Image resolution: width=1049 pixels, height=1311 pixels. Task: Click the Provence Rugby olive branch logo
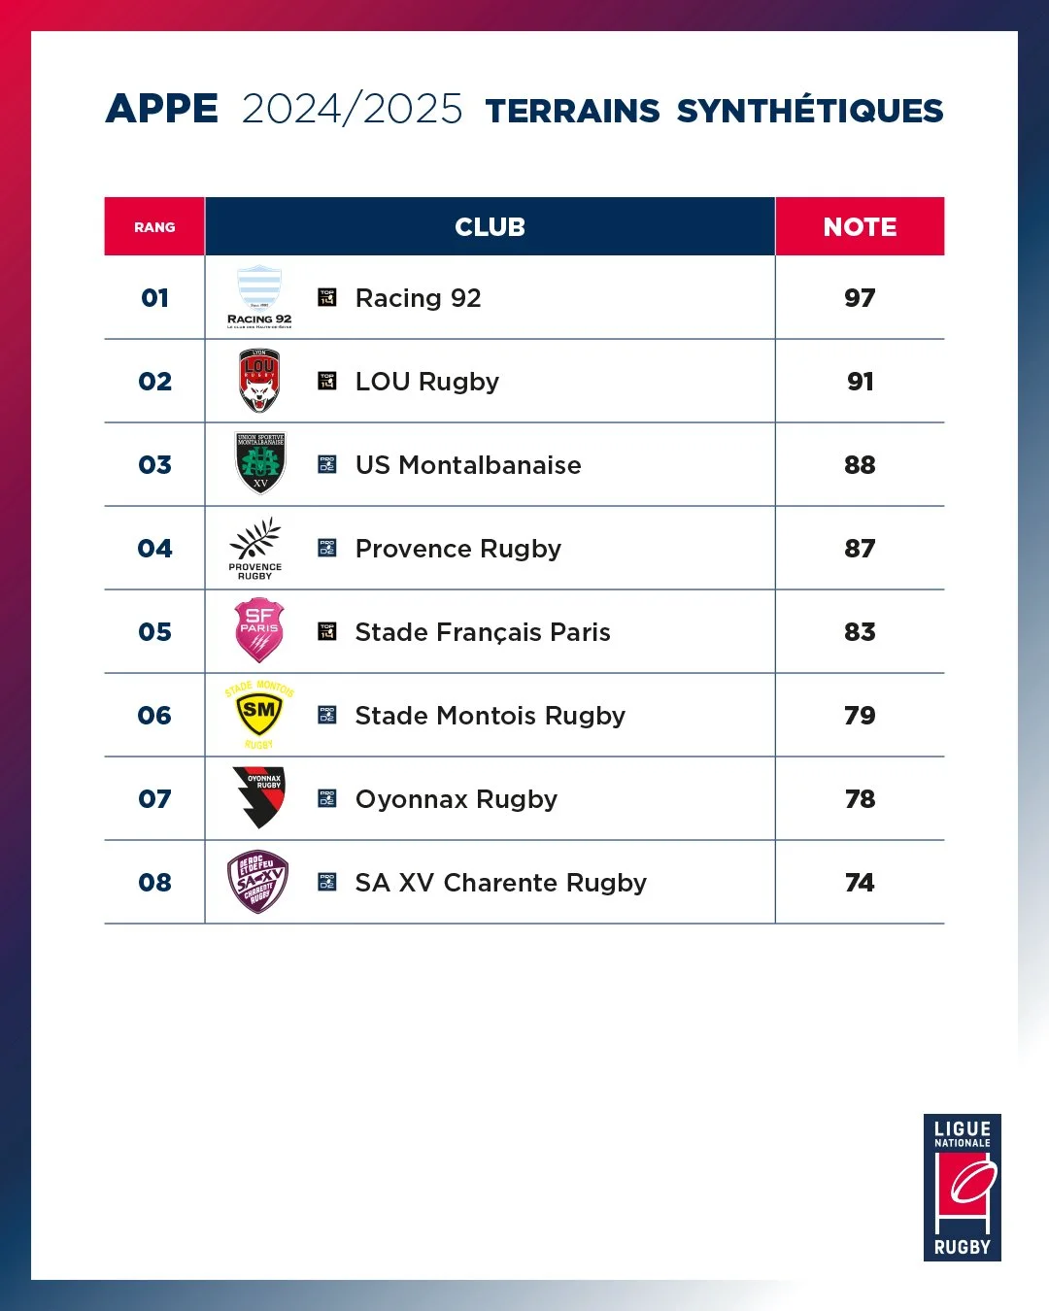pyautogui.click(x=255, y=548)
